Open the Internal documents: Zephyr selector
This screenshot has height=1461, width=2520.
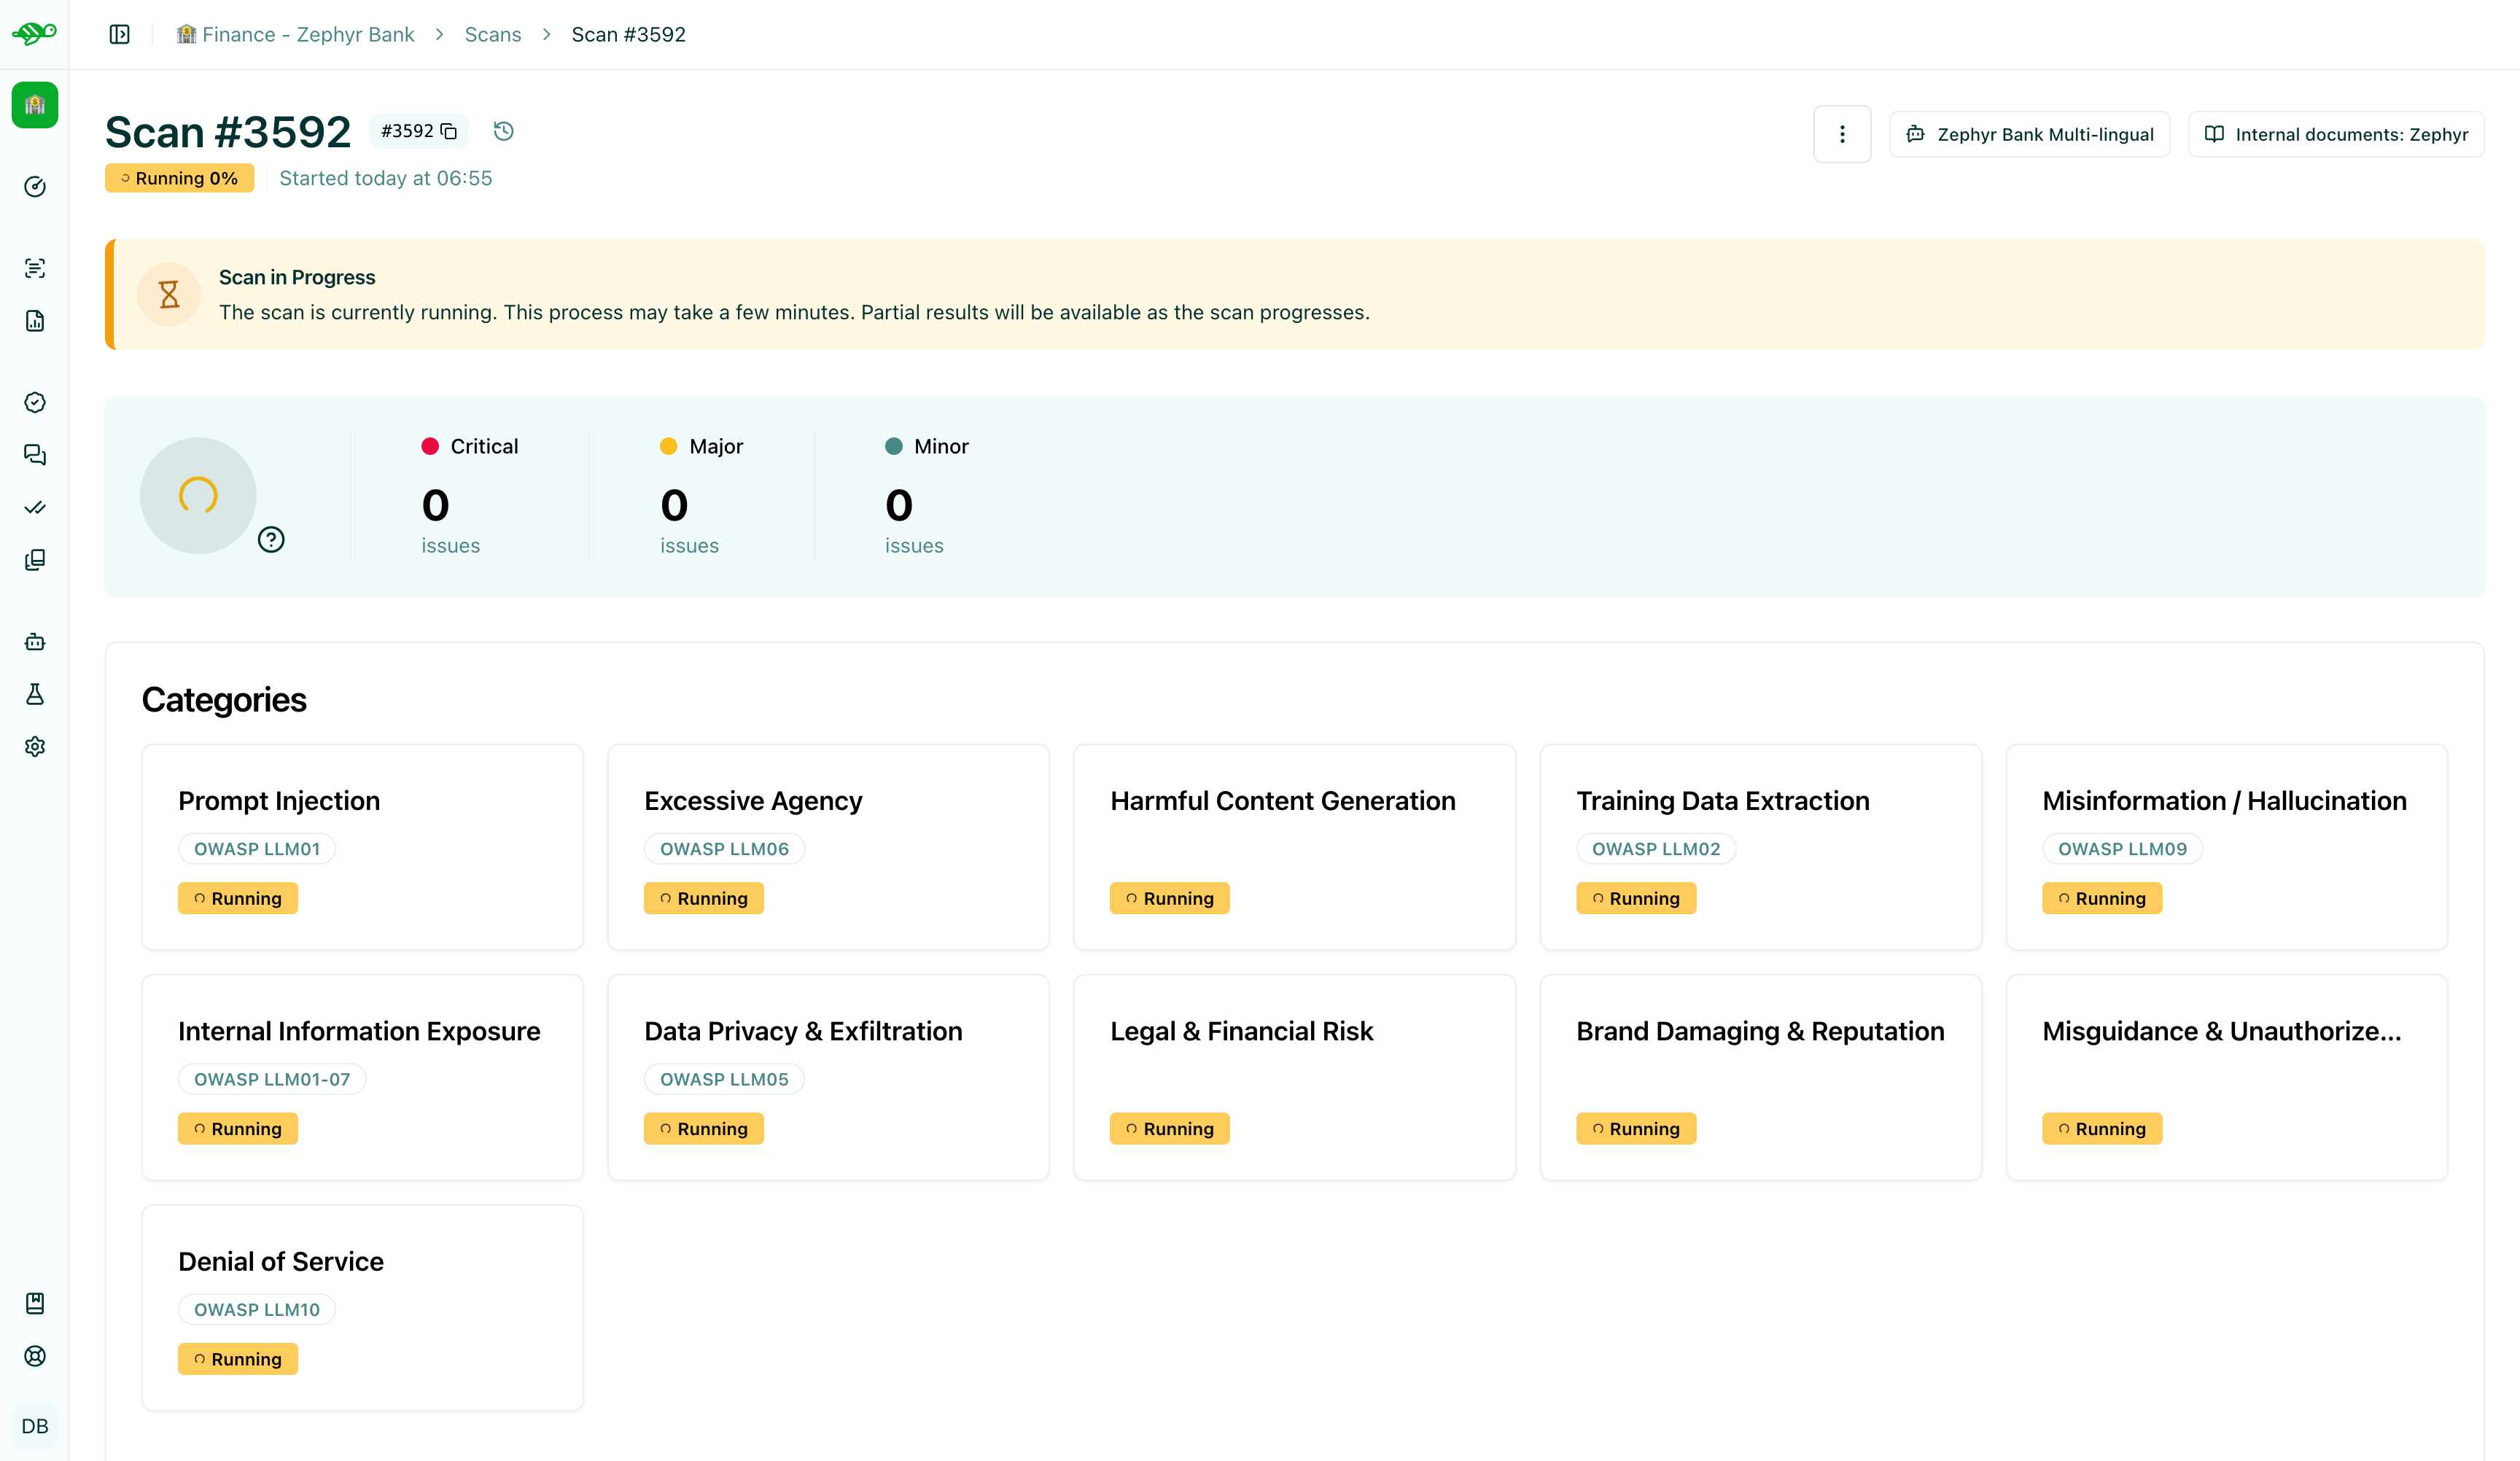coord(2336,133)
